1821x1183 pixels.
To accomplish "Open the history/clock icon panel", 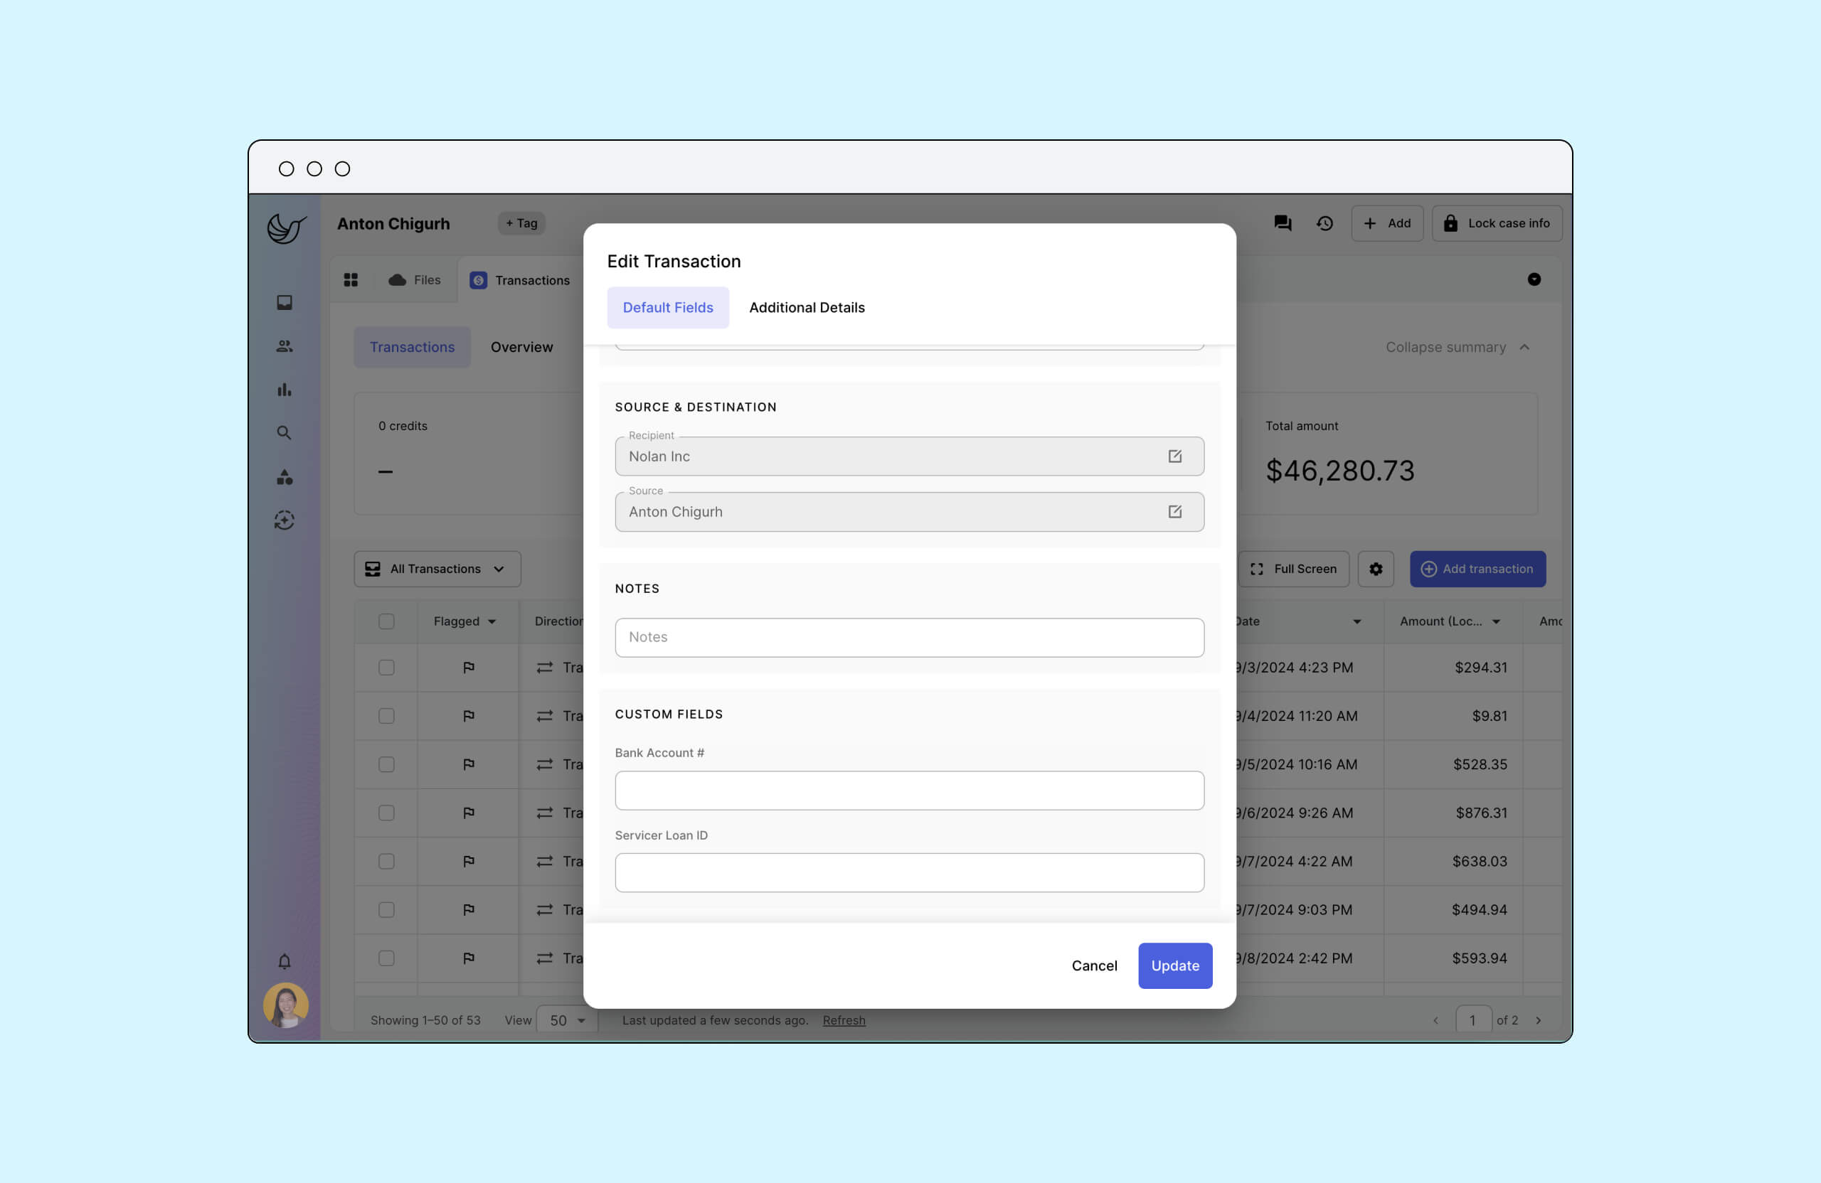I will pos(1324,223).
